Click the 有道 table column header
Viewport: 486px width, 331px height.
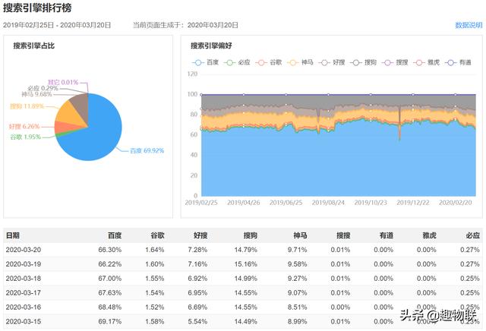pyautogui.click(x=387, y=235)
